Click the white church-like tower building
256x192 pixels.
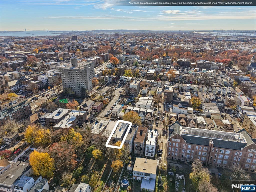pos(150,140)
